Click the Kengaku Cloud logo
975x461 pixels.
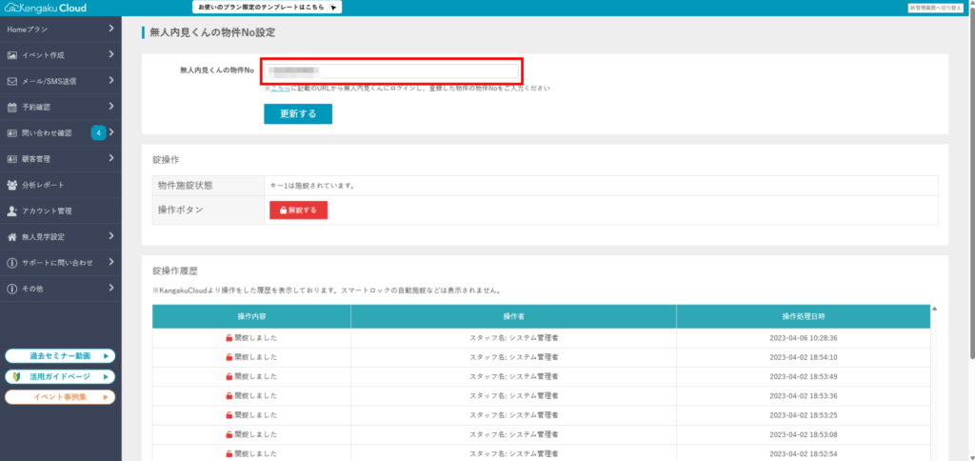46,8
